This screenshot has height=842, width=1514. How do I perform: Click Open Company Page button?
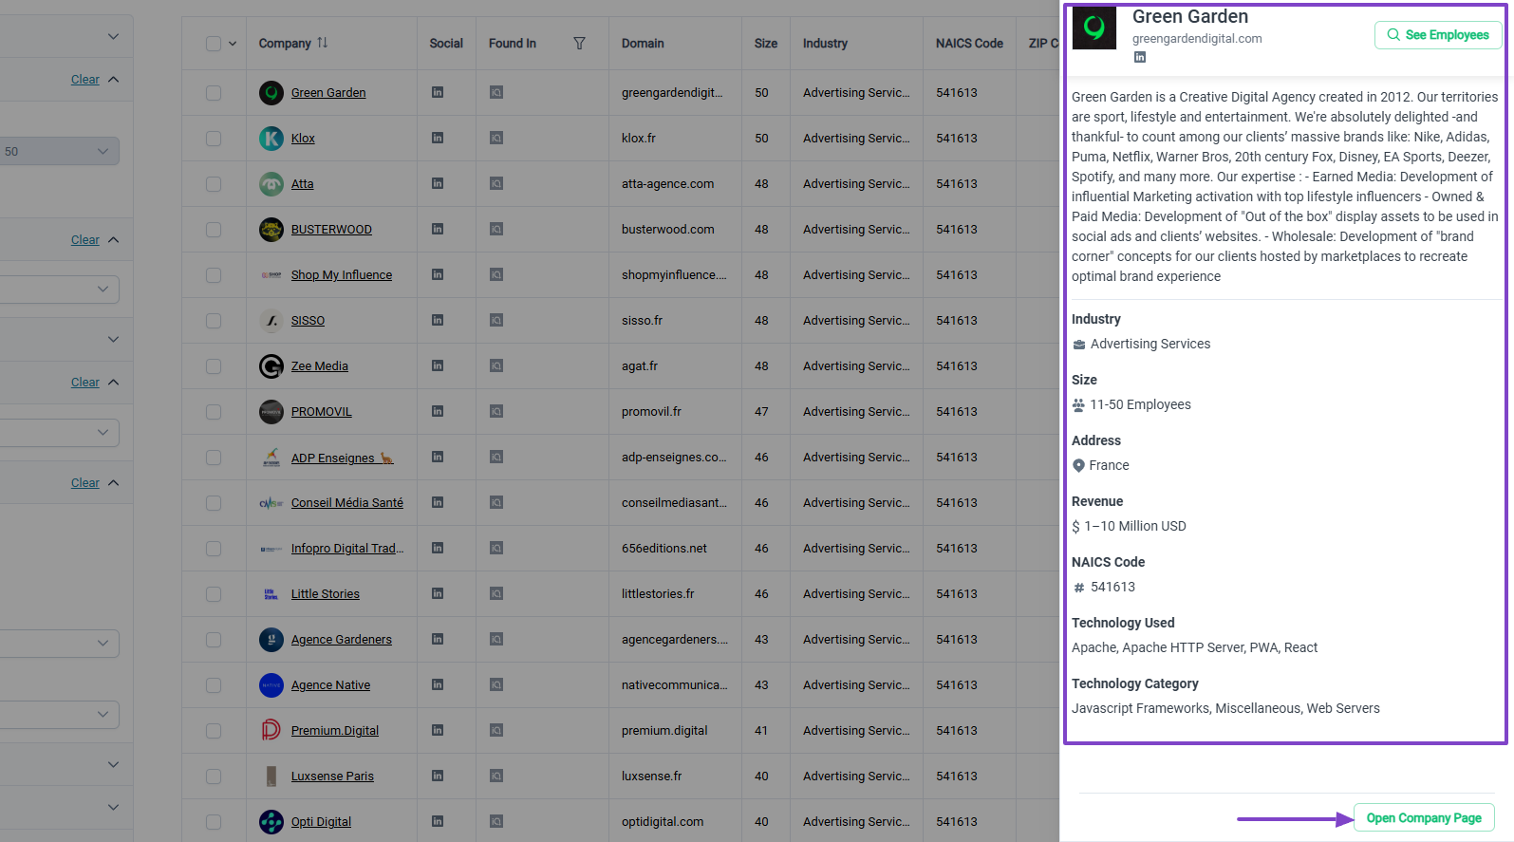[x=1424, y=818]
